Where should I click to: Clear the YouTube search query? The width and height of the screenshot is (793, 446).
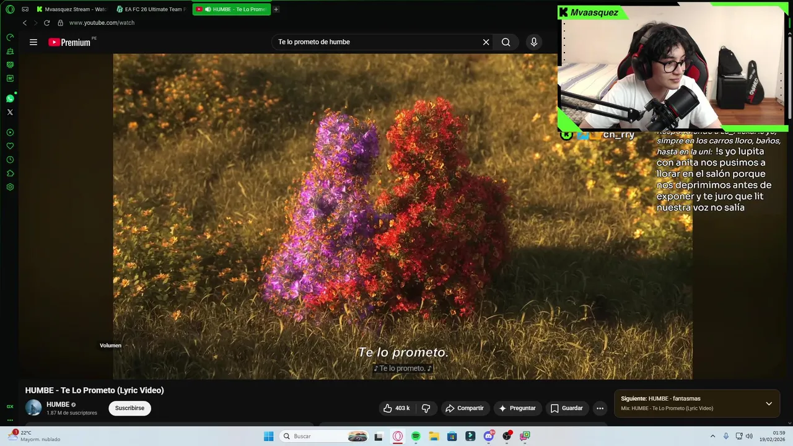[486, 42]
